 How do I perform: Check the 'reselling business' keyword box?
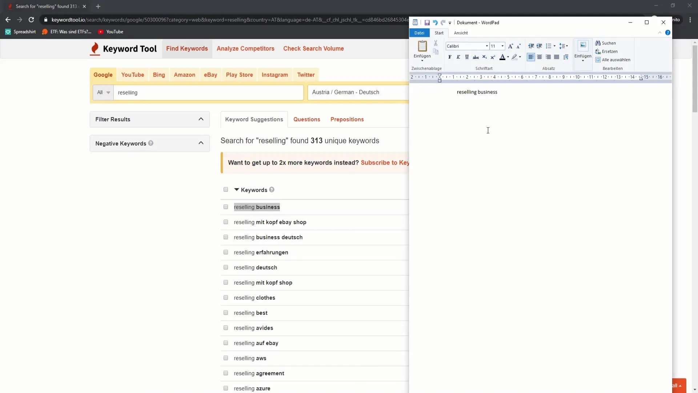(x=226, y=207)
